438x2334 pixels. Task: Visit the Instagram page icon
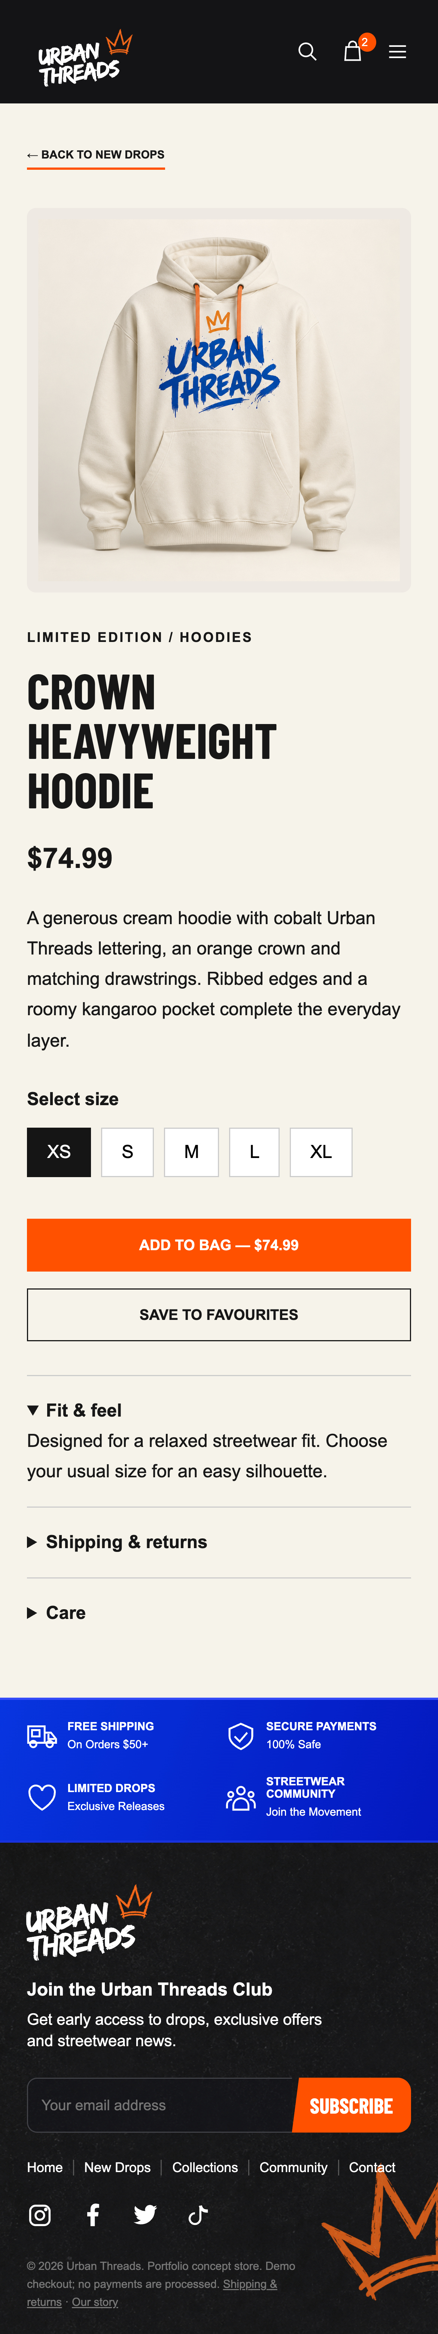[40, 2214]
